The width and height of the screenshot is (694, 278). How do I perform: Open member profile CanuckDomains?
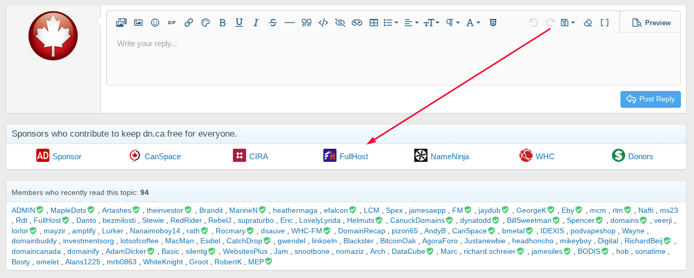(418, 220)
